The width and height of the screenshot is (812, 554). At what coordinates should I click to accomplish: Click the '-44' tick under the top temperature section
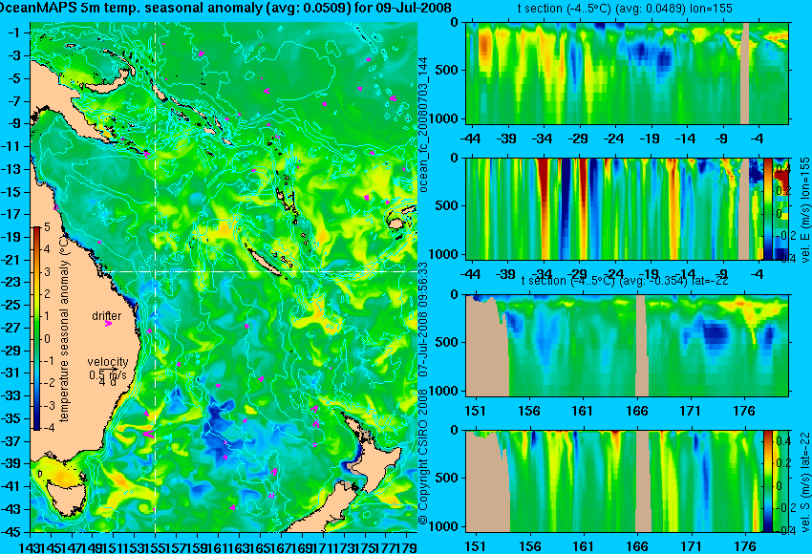470,138
